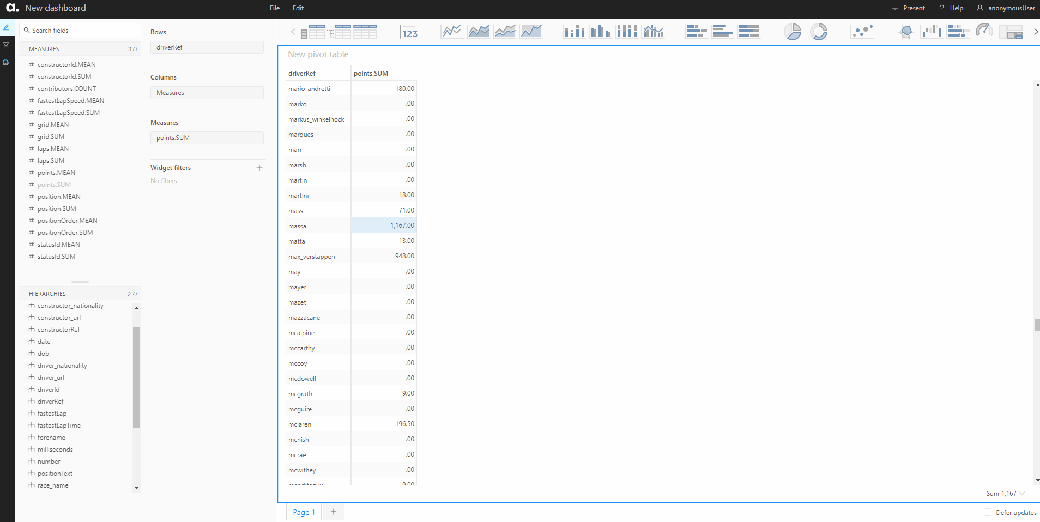The image size is (1040, 522).
Task: Add a widget filter with the plus button
Action: 259,168
